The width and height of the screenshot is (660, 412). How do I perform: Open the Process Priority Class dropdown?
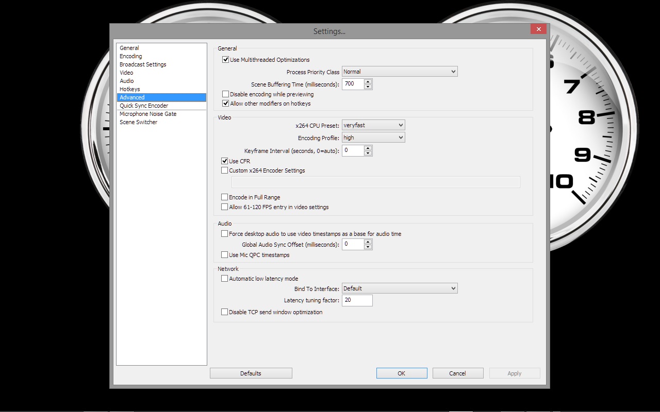[400, 72]
